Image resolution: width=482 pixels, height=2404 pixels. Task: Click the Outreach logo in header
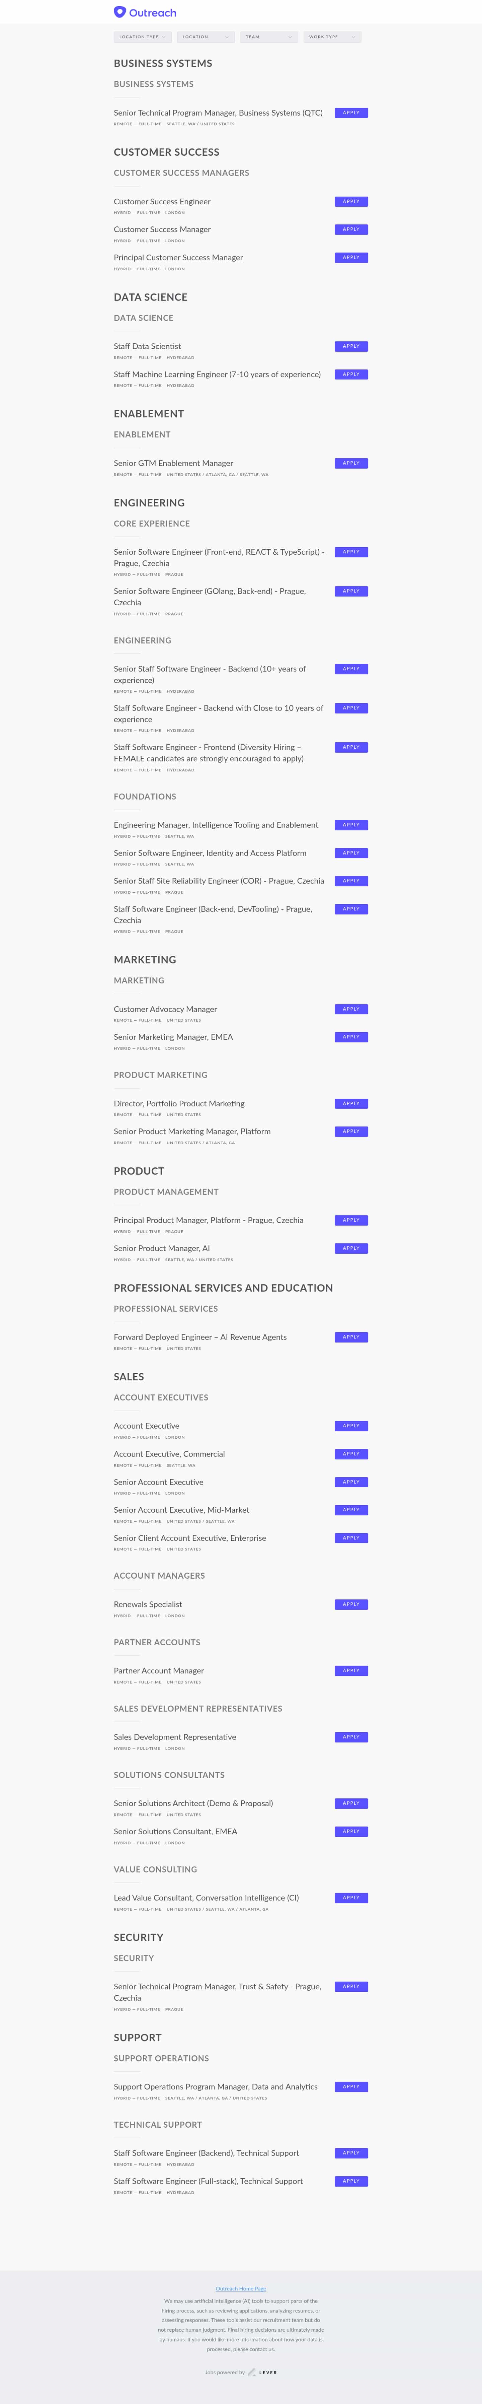tap(145, 12)
